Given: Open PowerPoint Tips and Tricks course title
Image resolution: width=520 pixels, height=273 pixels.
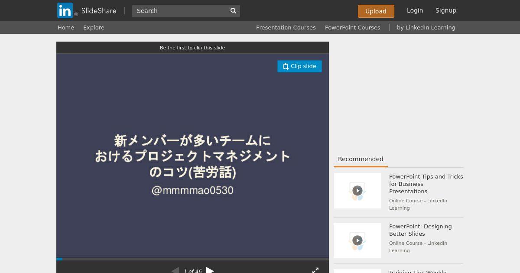Looking at the screenshot, I should tap(426, 184).
